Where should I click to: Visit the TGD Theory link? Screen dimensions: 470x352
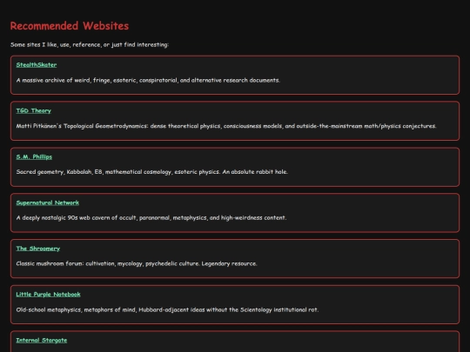[x=34, y=110]
